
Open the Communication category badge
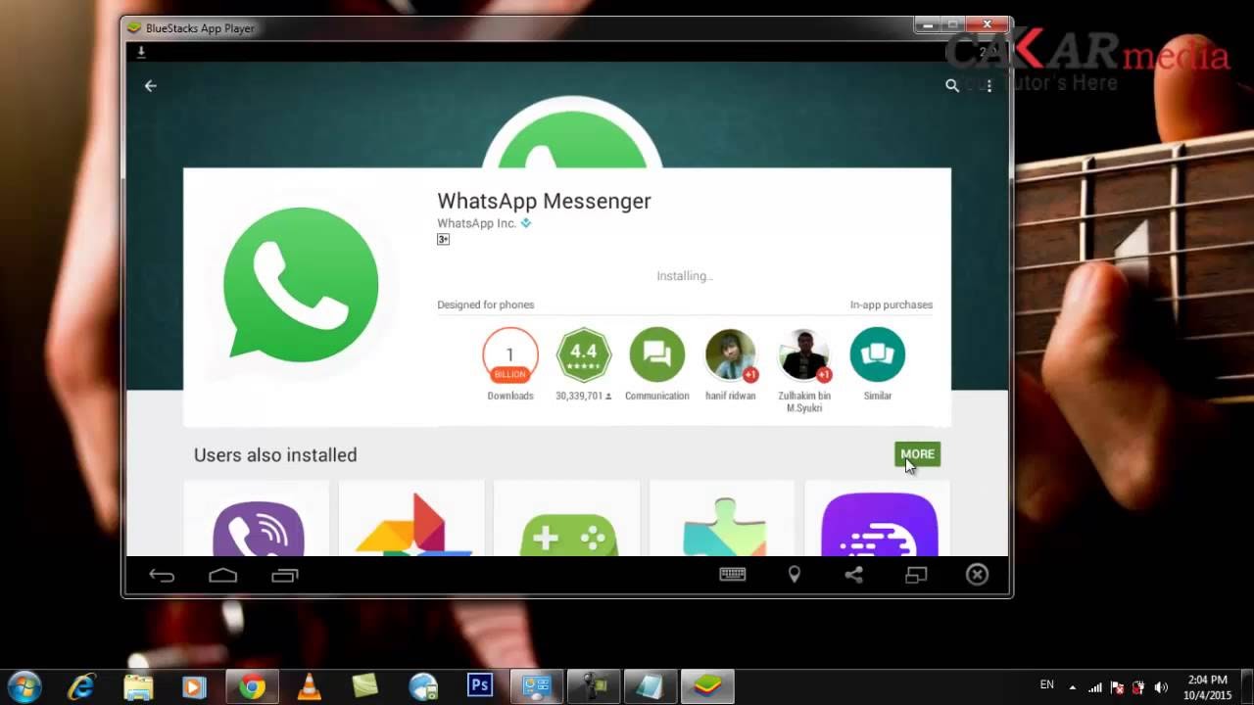[x=657, y=355]
